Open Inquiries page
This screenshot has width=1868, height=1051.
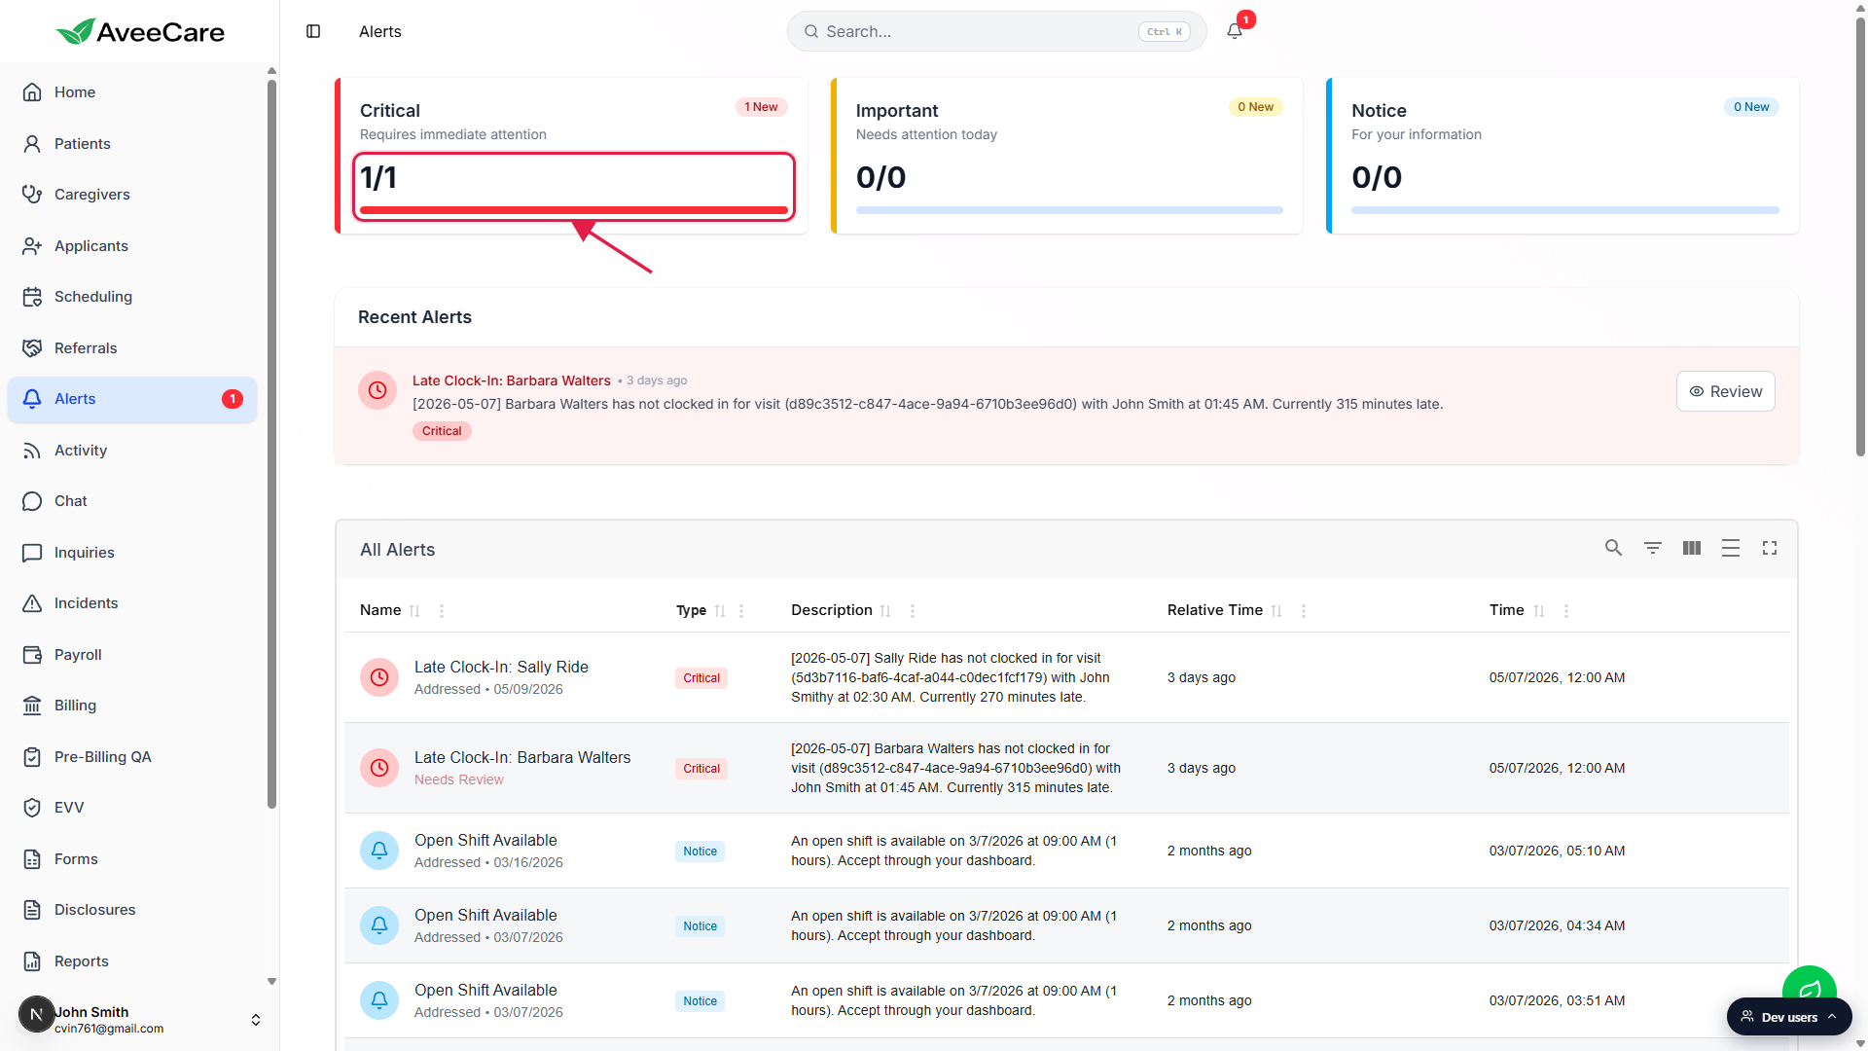pyautogui.click(x=132, y=553)
